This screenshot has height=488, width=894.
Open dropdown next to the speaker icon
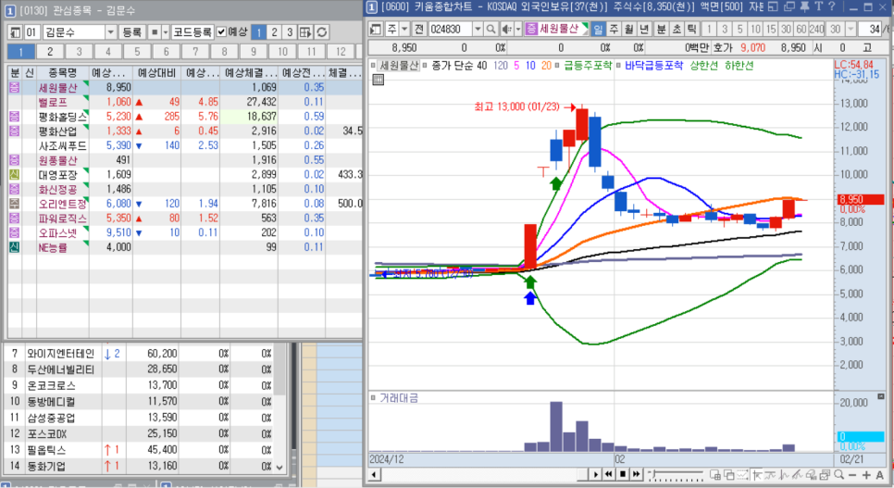point(517,29)
